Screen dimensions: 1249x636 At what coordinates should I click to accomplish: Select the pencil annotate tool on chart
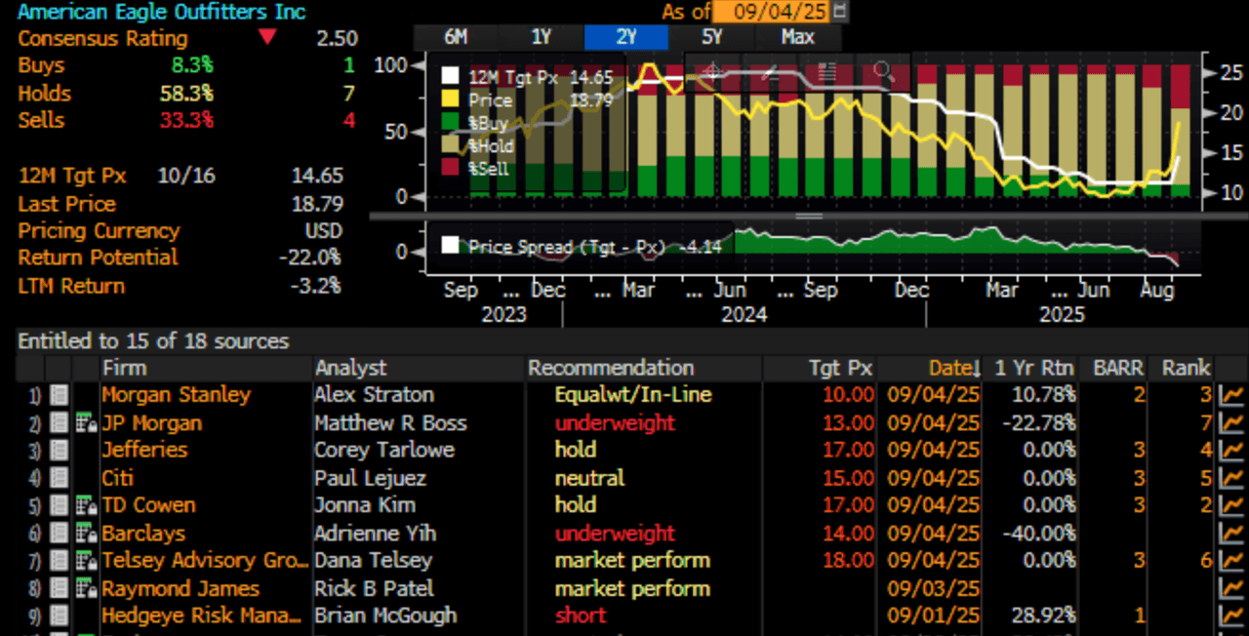(769, 72)
